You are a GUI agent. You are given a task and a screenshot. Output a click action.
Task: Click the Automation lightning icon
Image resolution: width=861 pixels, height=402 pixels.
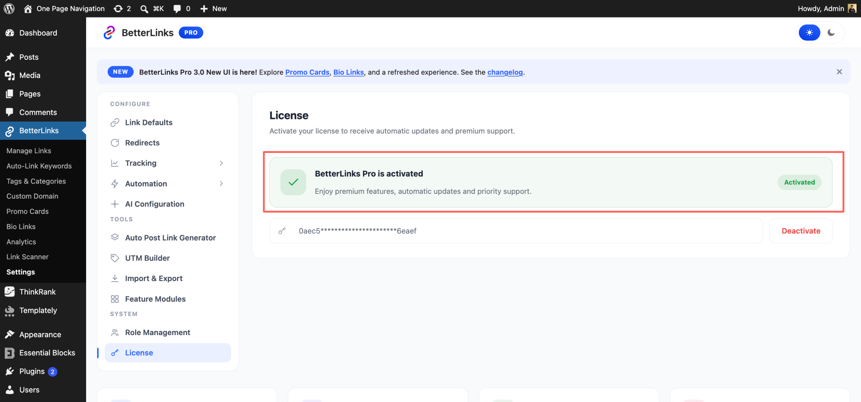(115, 184)
